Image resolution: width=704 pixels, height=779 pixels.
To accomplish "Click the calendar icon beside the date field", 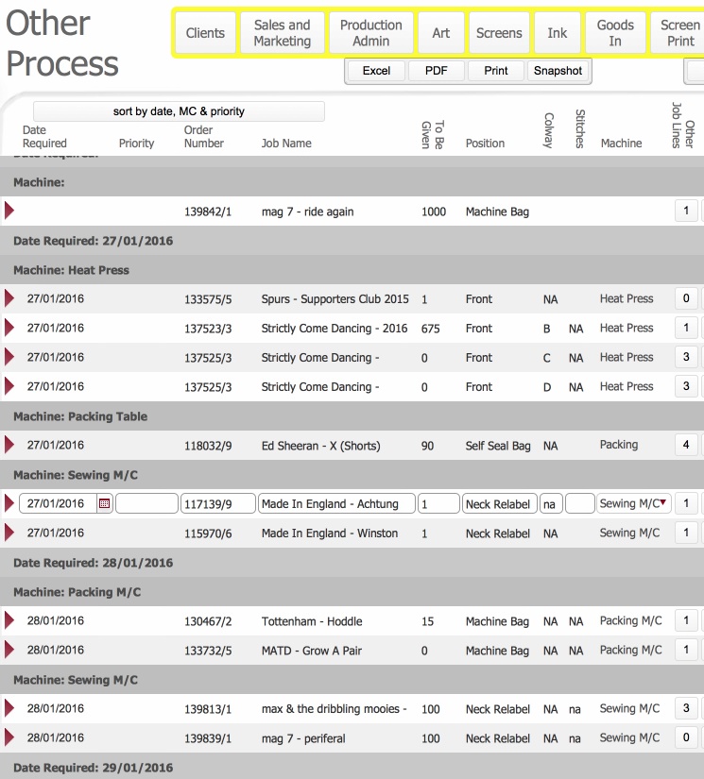I will 104,504.
